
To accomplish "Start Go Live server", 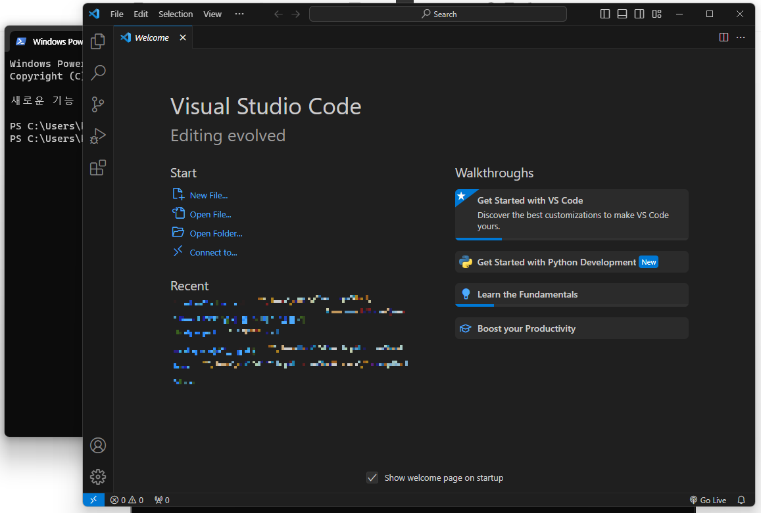I will (x=708, y=500).
